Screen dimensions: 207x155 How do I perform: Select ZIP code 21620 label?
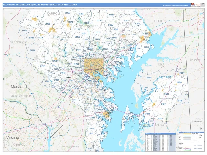coord(149,78)
